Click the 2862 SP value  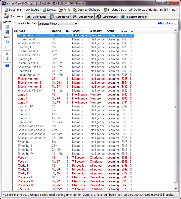tap(124, 106)
